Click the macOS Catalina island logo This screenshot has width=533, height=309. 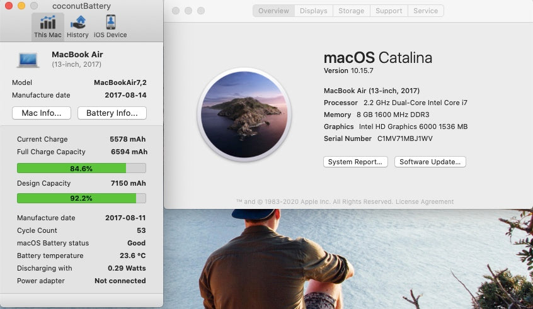click(244, 115)
